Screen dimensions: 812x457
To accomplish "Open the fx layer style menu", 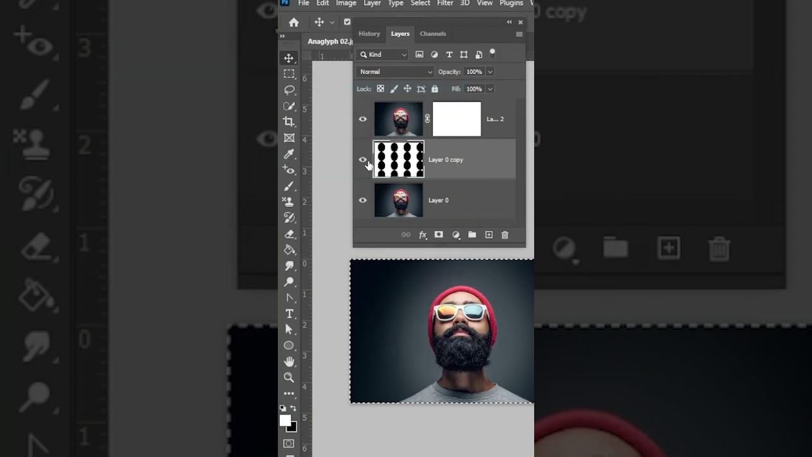I will [x=422, y=235].
